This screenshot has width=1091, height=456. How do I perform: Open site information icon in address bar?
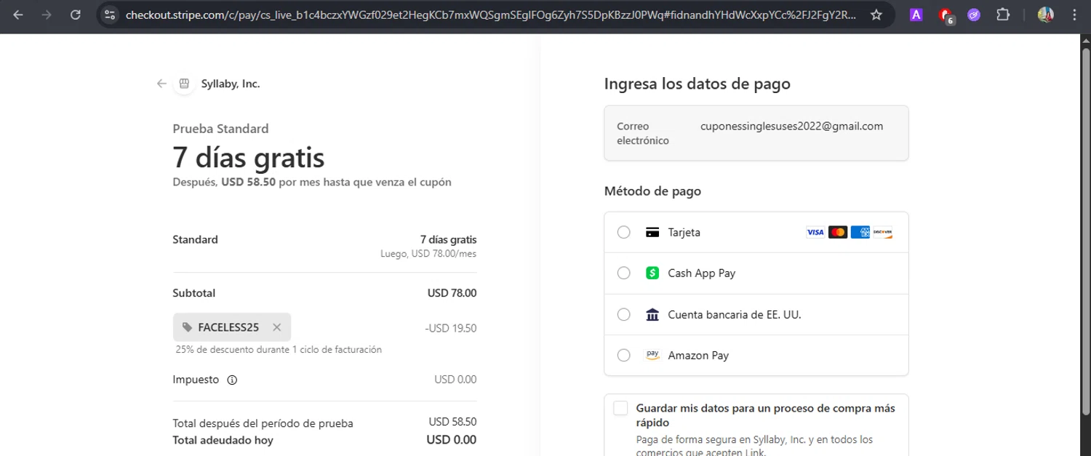pos(109,15)
